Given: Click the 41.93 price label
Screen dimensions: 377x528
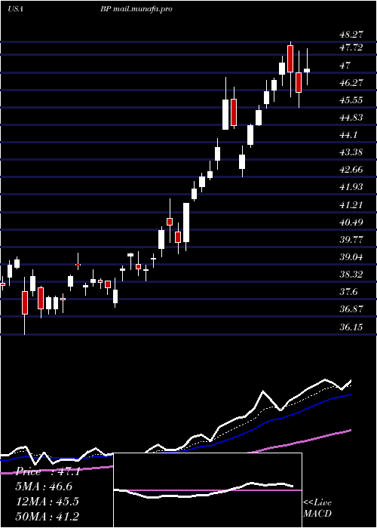Looking at the screenshot, I should tap(351, 186).
